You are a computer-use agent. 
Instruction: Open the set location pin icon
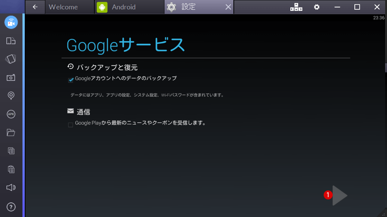(x=11, y=96)
